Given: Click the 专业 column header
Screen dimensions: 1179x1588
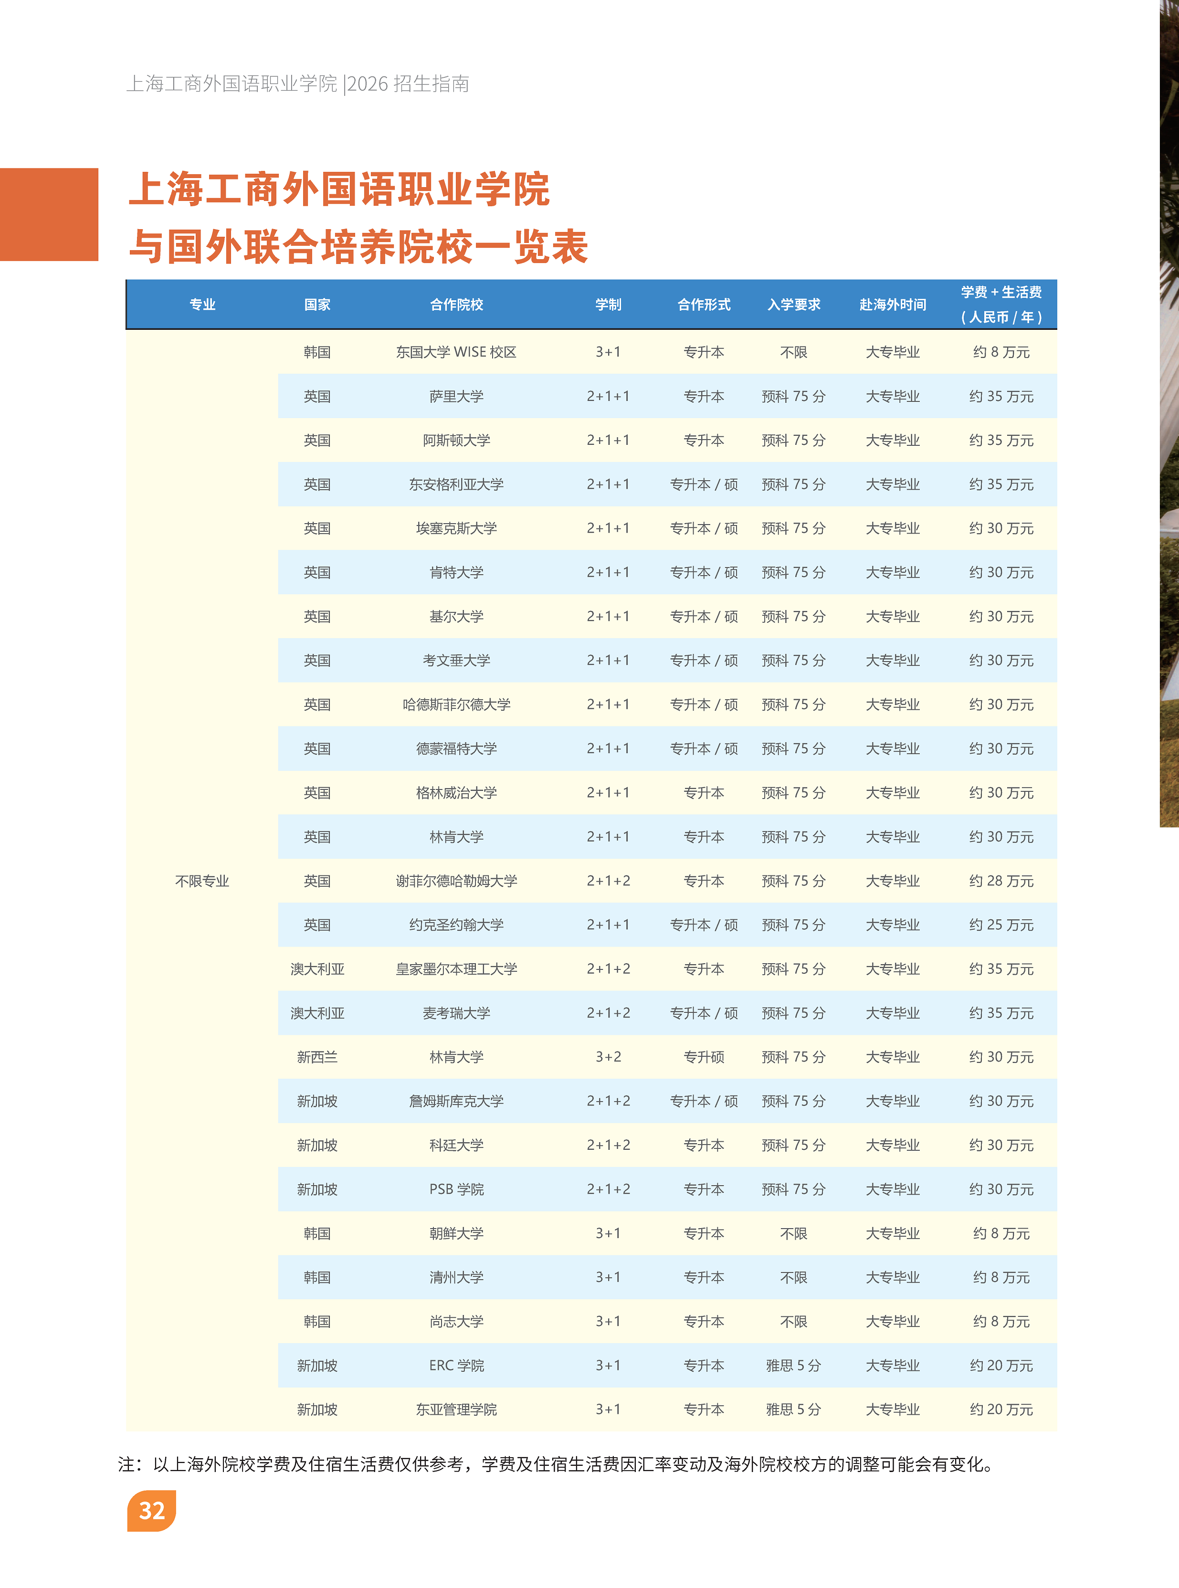Looking at the screenshot, I should 202,305.
